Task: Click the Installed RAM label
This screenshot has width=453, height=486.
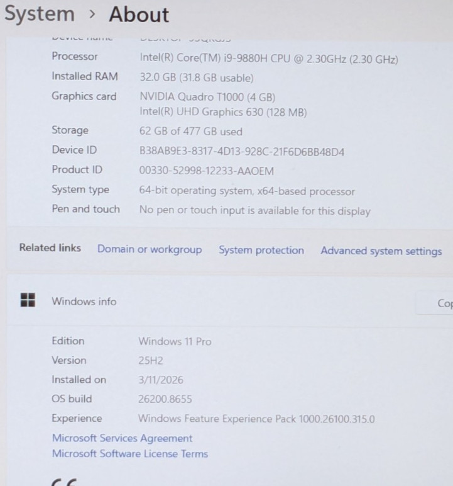Action: 84,76
